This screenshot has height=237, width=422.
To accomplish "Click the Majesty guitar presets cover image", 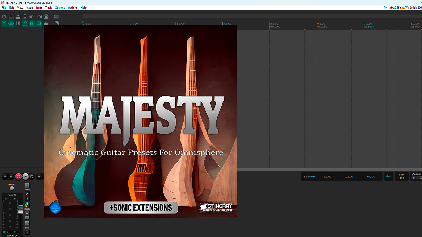I will (140, 121).
